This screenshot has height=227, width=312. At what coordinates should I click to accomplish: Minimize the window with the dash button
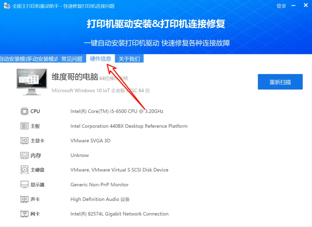click(294, 5)
